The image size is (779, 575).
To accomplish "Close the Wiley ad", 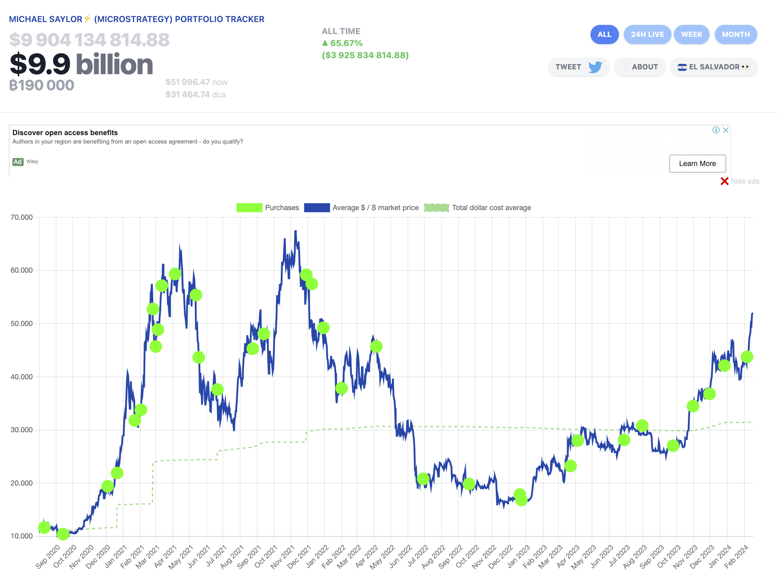I will 726,130.
